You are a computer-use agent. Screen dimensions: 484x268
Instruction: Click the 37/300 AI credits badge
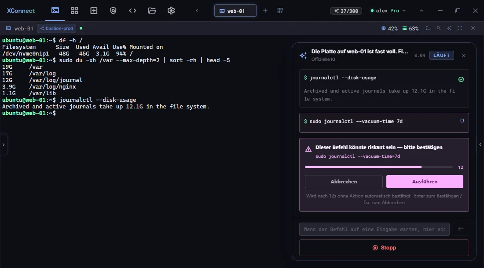346,11
